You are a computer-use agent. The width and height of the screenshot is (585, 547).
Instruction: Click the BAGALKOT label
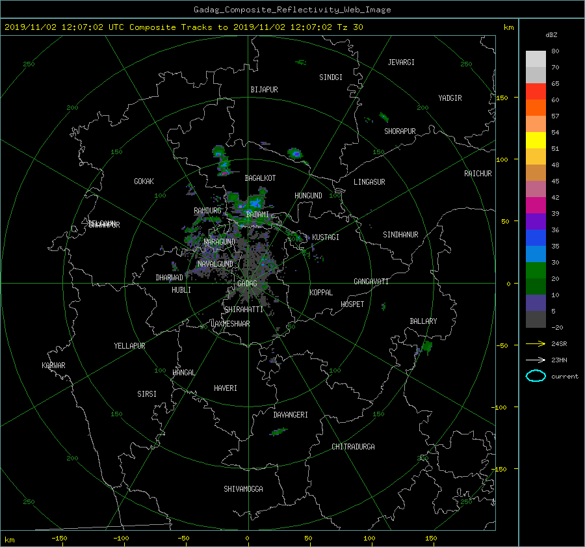click(260, 178)
